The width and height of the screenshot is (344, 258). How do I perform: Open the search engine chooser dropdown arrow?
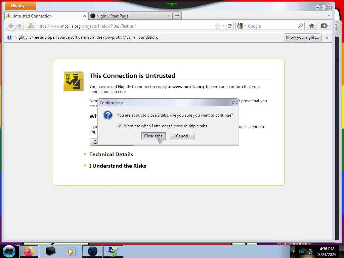[x=245, y=26]
